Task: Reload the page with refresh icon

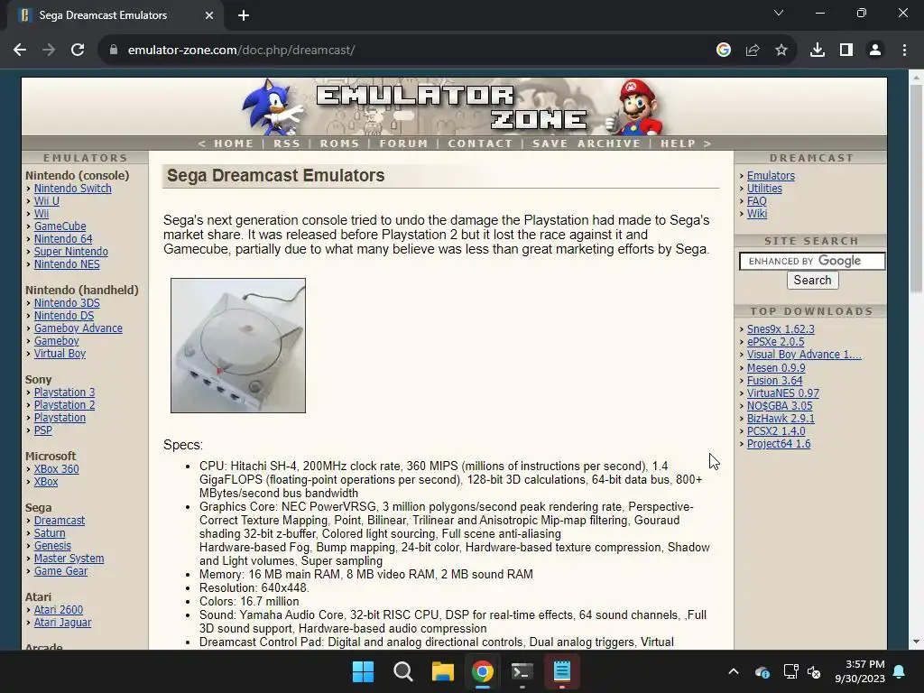Action: point(78,51)
